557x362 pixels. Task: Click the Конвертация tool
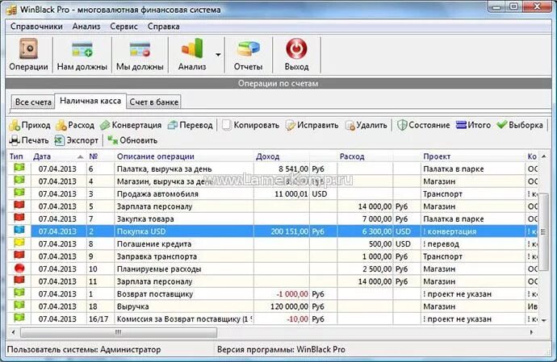pyautogui.click(x=130, y=125)
